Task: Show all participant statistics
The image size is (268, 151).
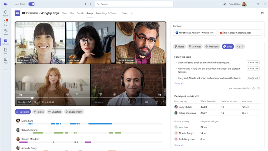Action: pyautogui.click(x=179, y=145)
